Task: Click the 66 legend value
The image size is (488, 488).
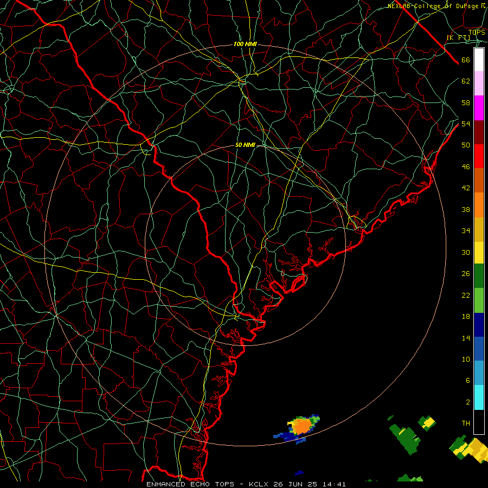Action: point(466,60)
